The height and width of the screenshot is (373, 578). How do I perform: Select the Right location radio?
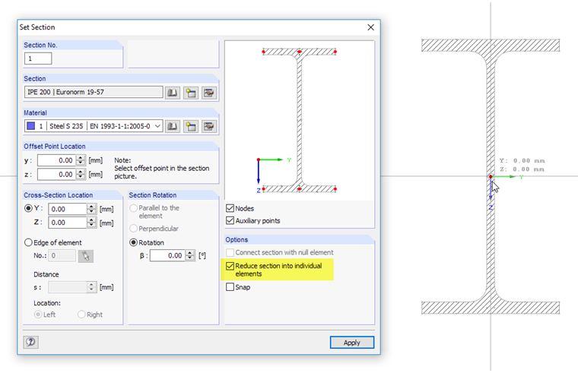tap(81, 315)
